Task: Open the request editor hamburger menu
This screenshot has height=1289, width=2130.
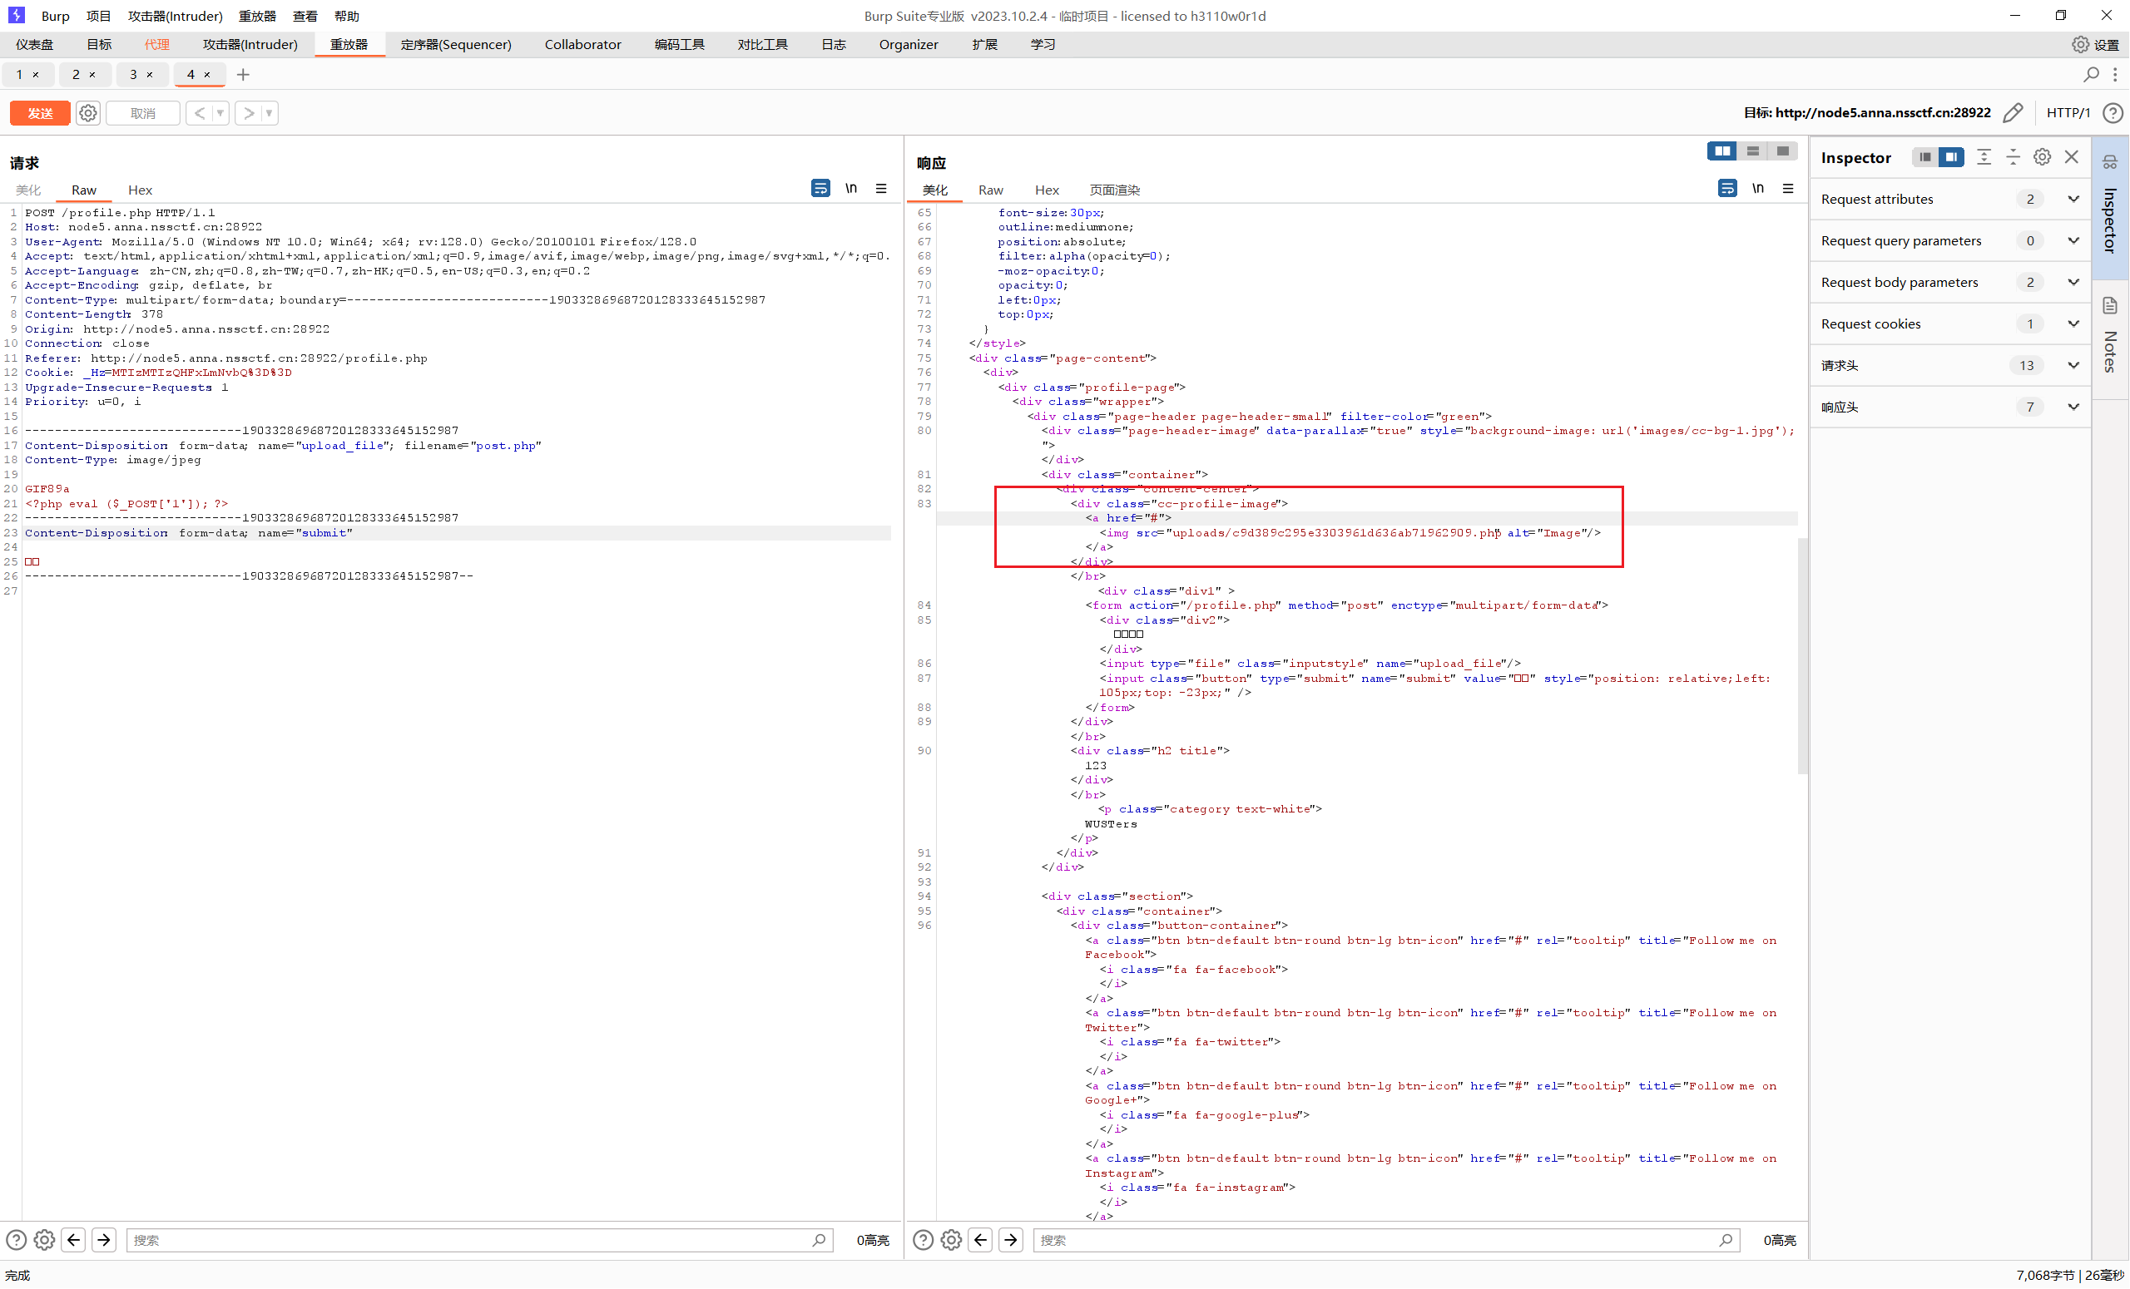Action: pyautogui.click(x=881, y=188)
